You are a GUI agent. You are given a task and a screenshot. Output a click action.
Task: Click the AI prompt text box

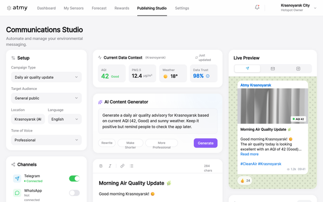(x=158, y=121)
